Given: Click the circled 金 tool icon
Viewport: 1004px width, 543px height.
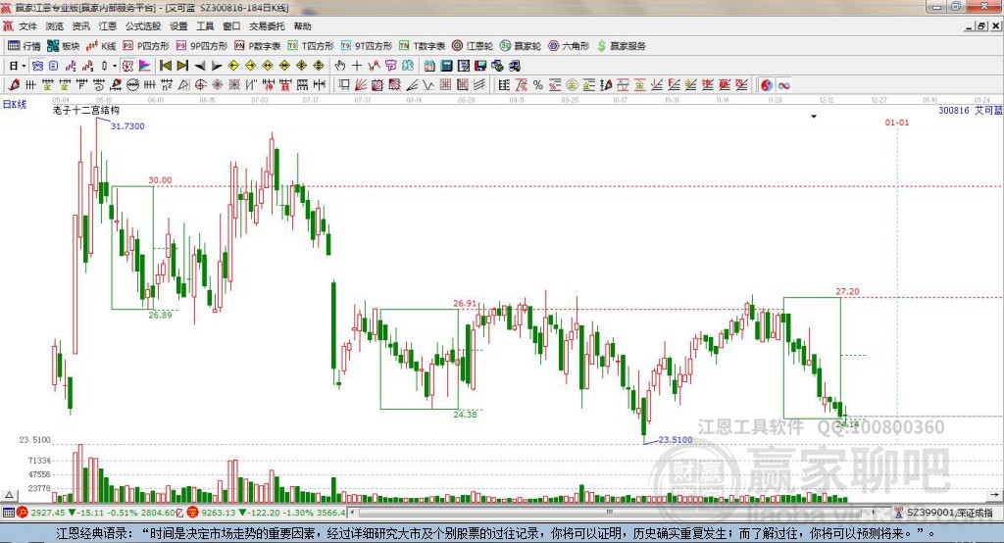Looking at the screenshot, I should click(572, 85).
